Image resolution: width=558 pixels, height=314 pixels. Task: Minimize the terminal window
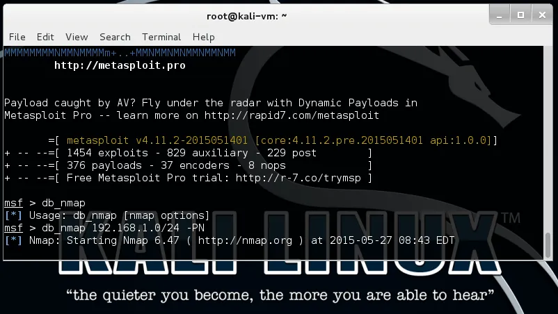500,15
